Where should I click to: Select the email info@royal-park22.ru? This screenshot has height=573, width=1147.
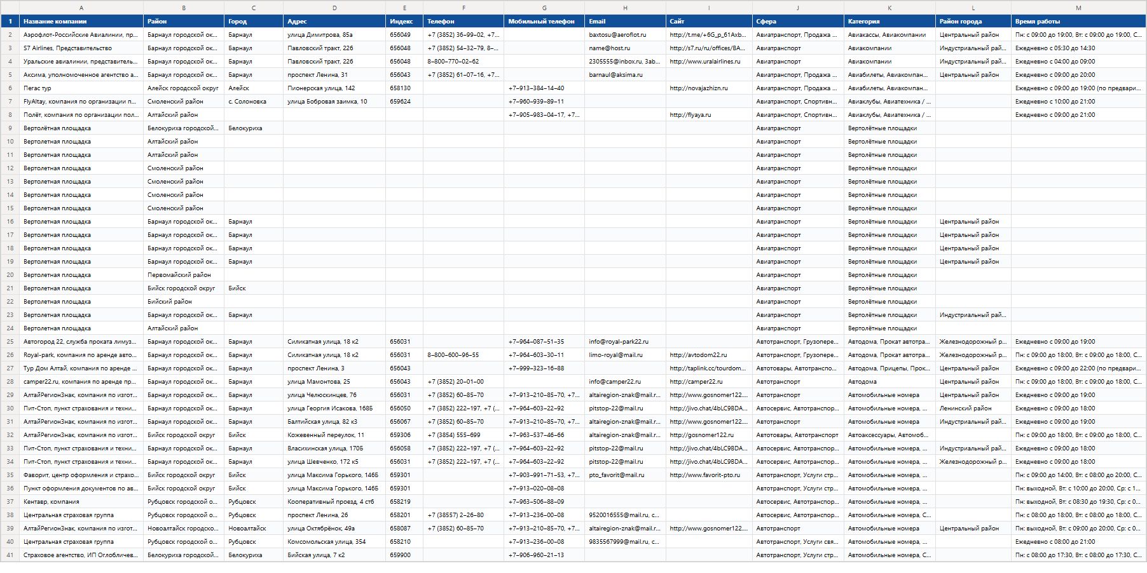click(625, 342)
